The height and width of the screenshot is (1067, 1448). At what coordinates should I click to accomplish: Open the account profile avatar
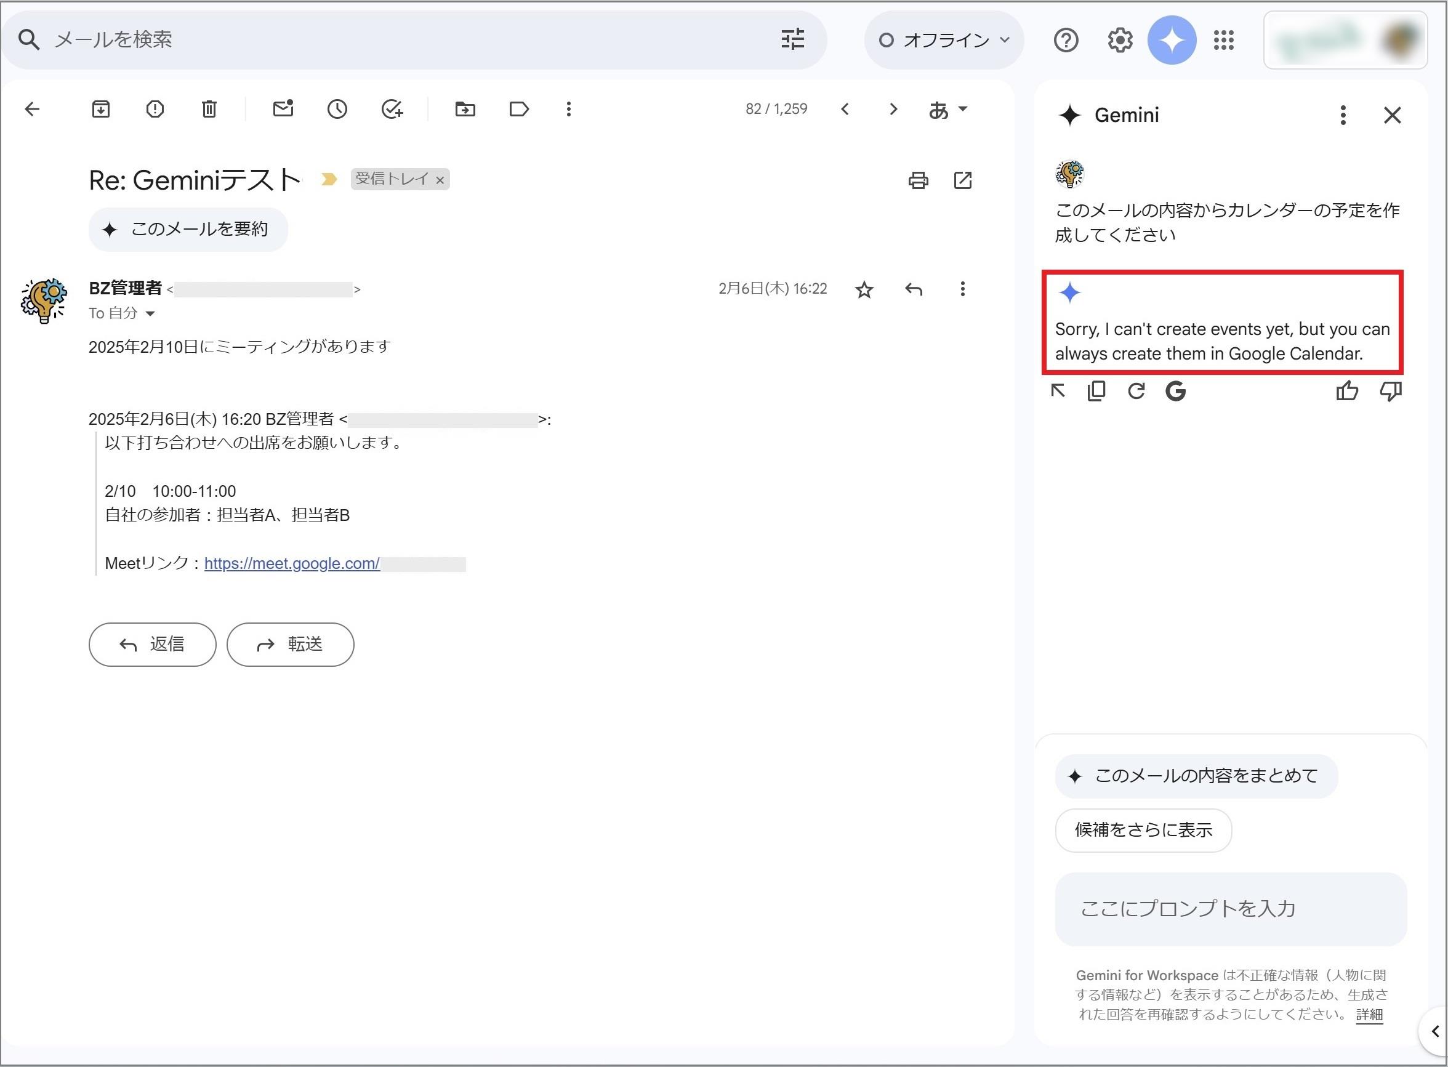(1401, 40)
